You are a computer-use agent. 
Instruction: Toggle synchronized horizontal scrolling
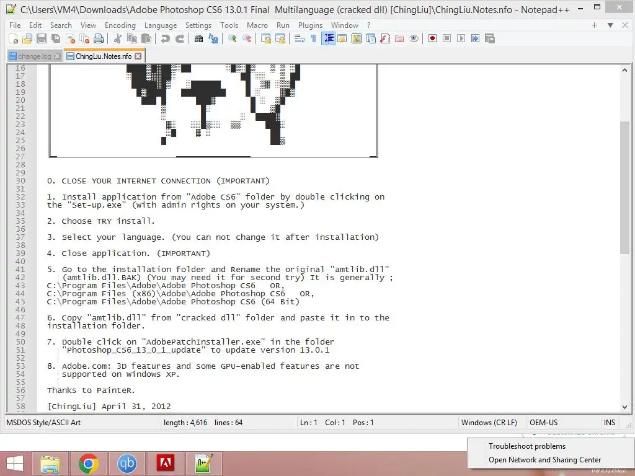click(x=280, y=38)
